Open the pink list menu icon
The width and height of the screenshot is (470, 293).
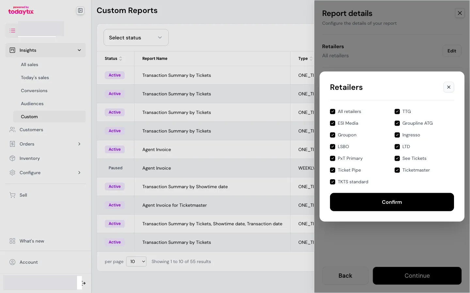click(x=12, y=31)
